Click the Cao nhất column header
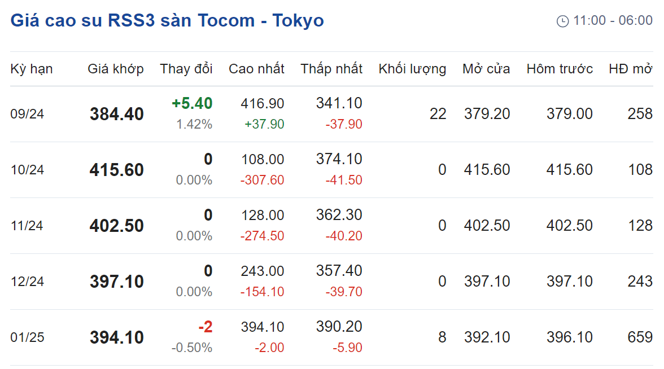Image resolution: width=664 pixels, height=369 pixels. coord(256,69)
